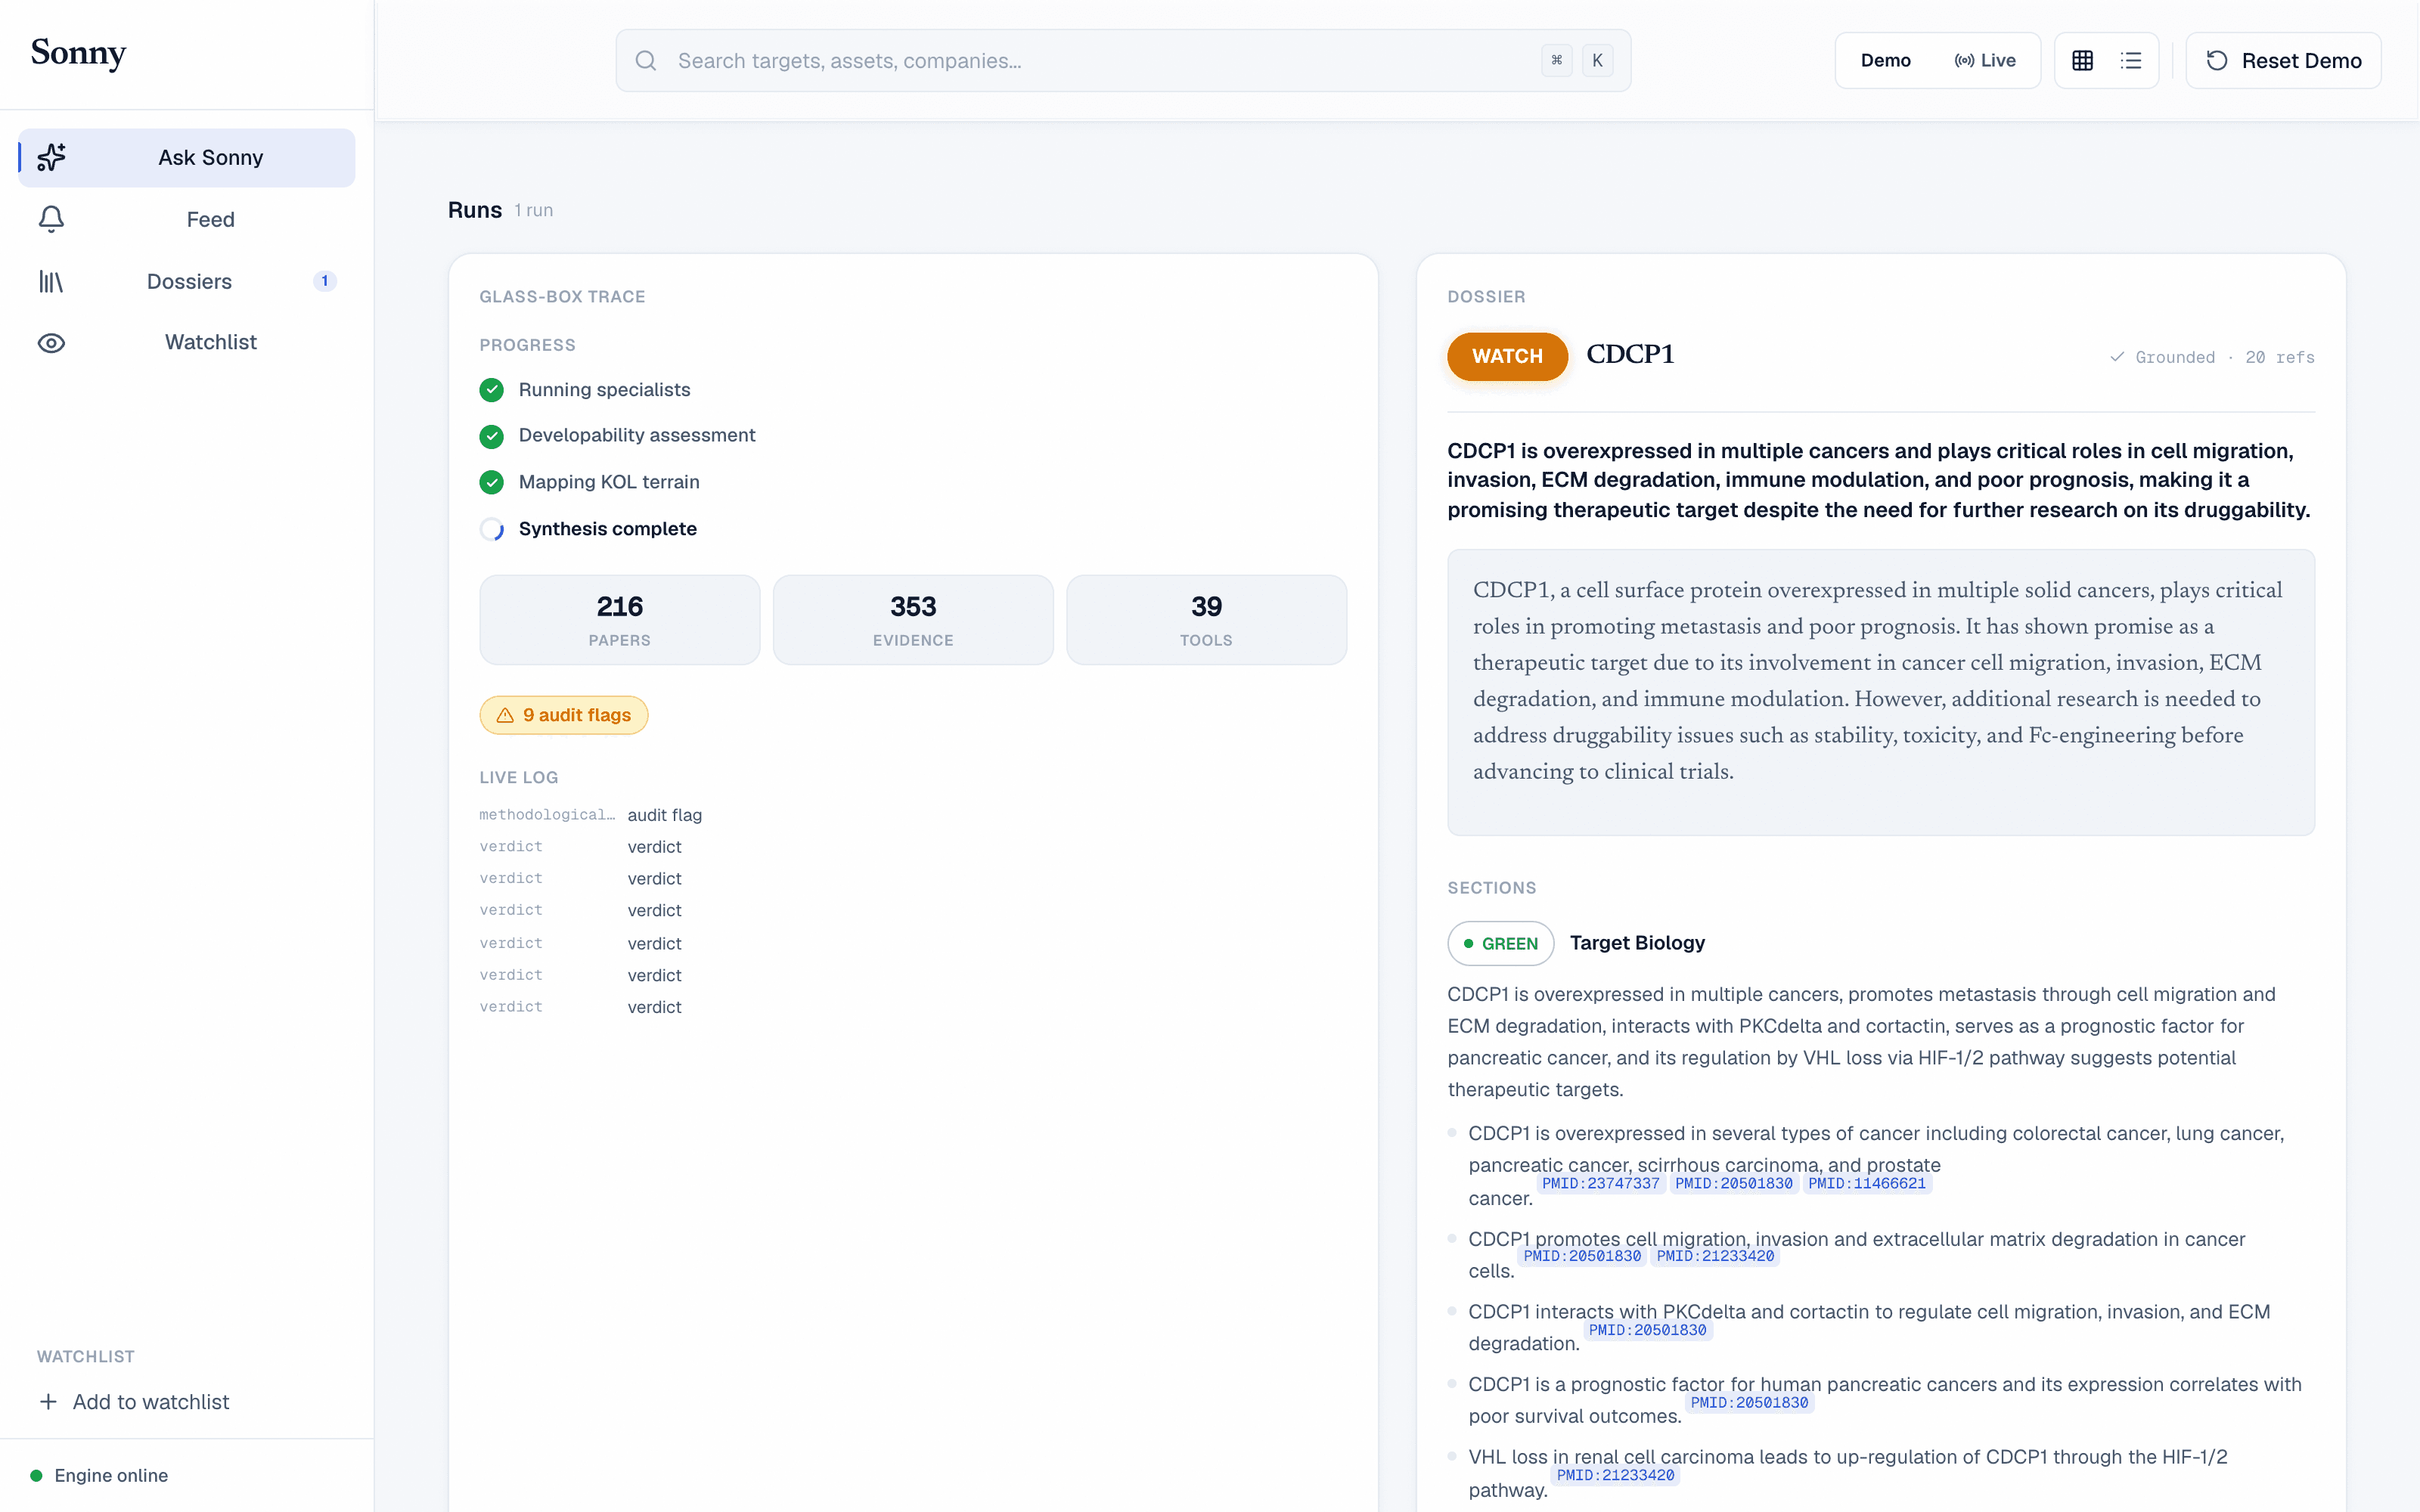Click the 216 Papers stat card
Image resolution: width=2420 pixels, height=1512 pixels.
pos(619,620)
